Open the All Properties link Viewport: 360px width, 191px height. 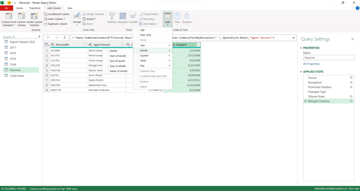click(311, 64)
